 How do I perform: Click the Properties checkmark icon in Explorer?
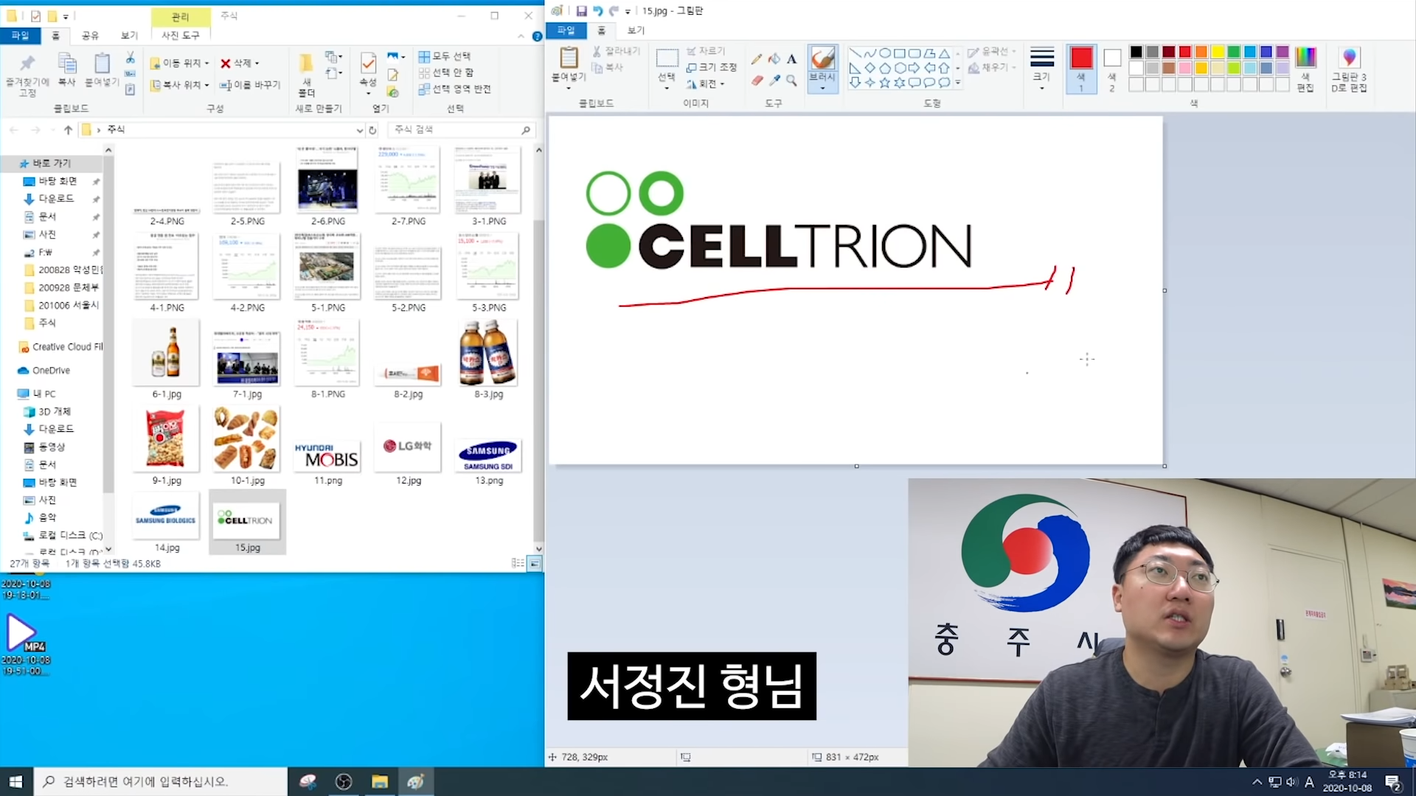coord(368,63)
